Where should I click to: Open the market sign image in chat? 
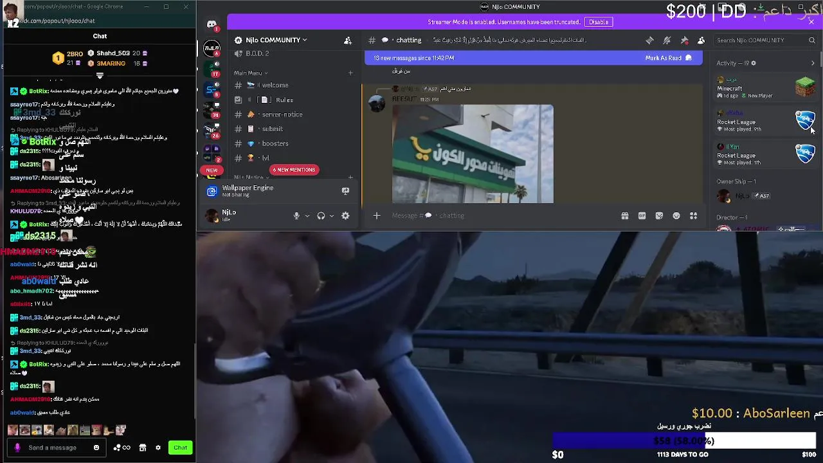point(473,154)
